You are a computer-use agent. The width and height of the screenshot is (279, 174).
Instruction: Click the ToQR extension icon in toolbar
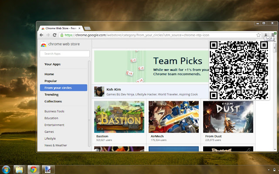pos(265,35)
